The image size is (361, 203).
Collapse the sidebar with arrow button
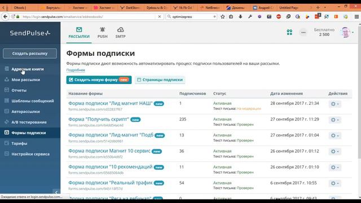tap(56, 192)
